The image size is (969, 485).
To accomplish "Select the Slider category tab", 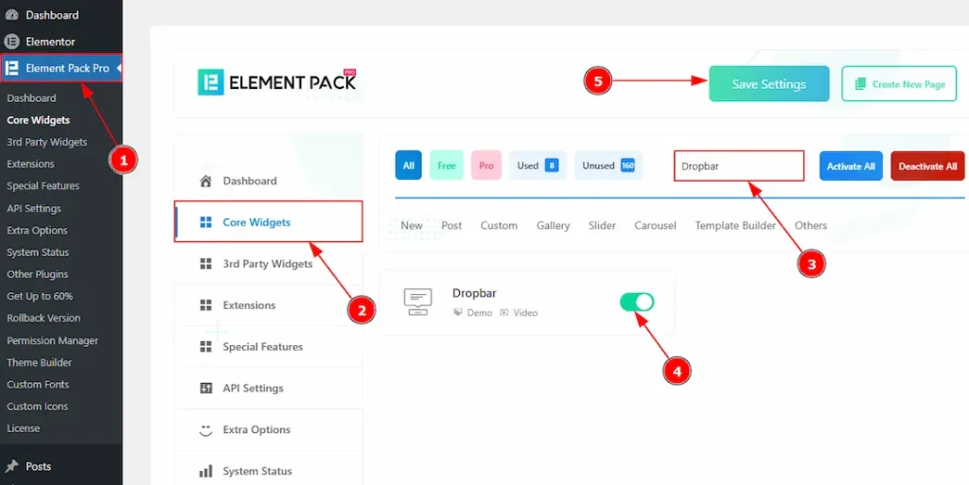I will pyautogui.click(x=603, y=225).
